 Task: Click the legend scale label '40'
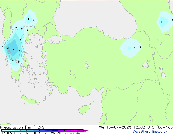click(72, 133)
